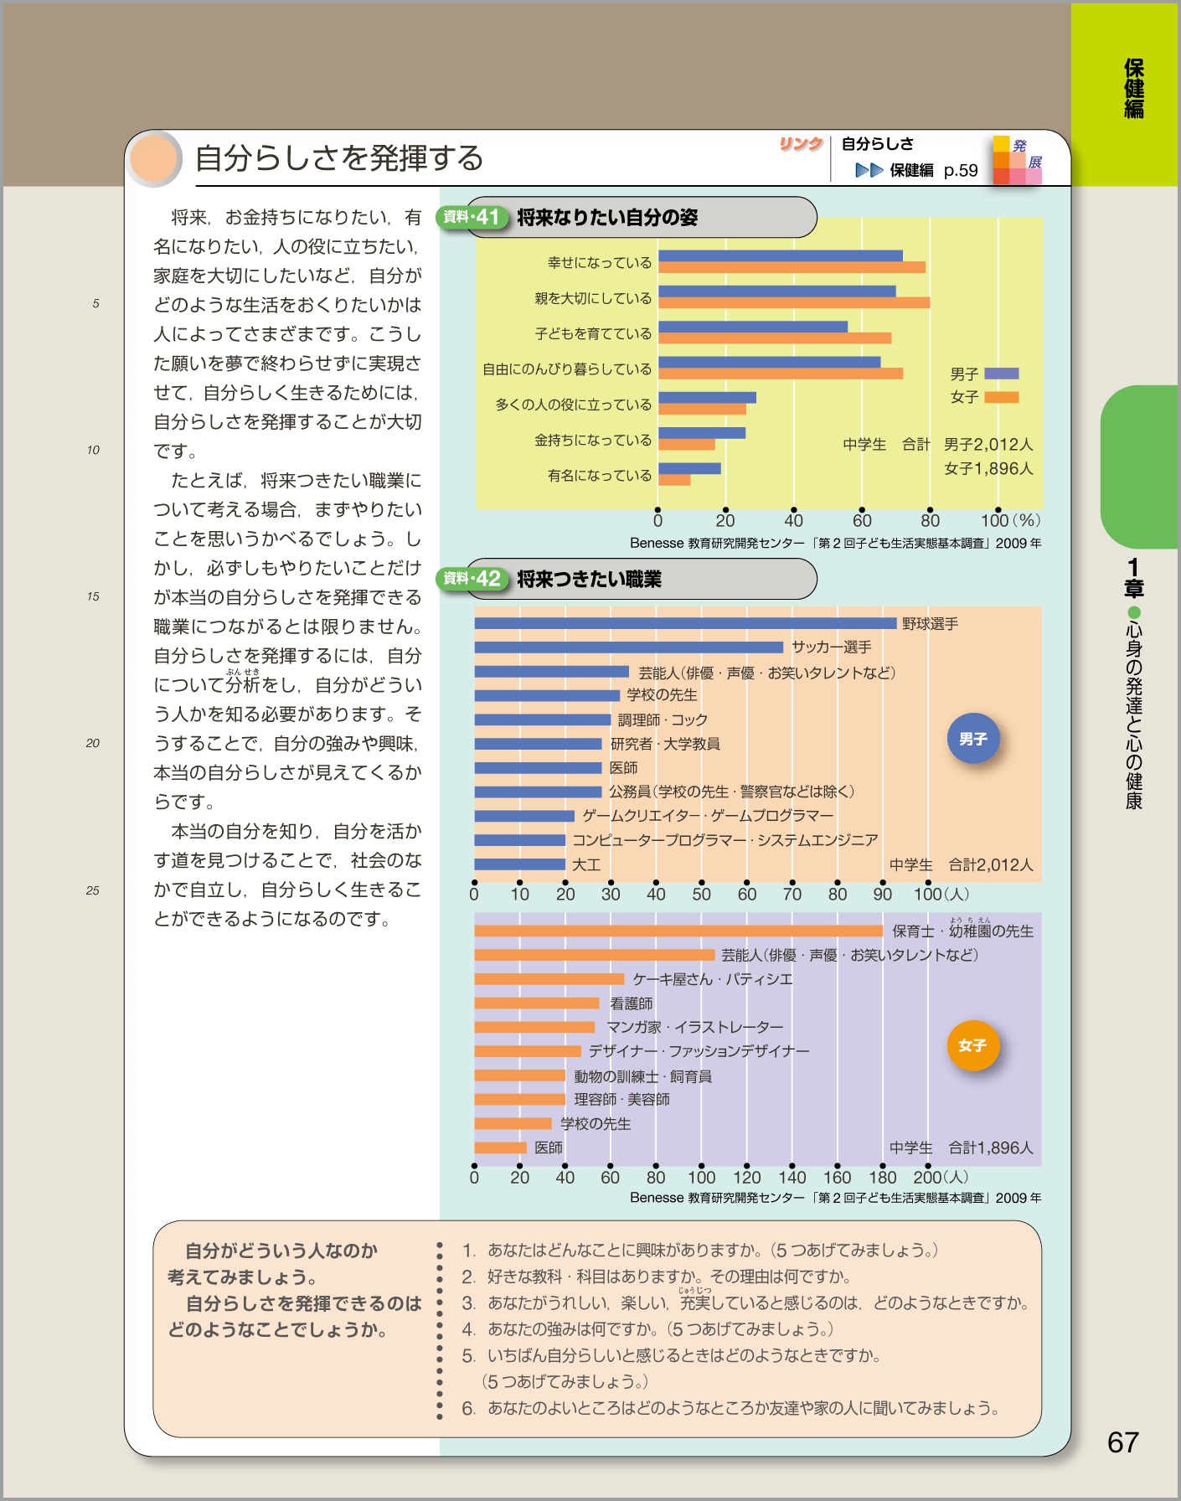
Task: Click the 動物の訓練士・飼育員 label
Action: click(x=643, y=1076)
